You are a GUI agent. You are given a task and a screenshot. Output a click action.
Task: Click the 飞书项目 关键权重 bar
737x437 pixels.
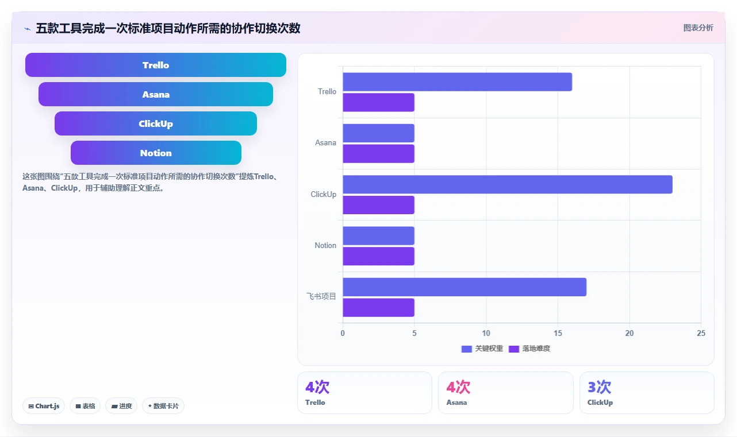[x=465, y=287]
